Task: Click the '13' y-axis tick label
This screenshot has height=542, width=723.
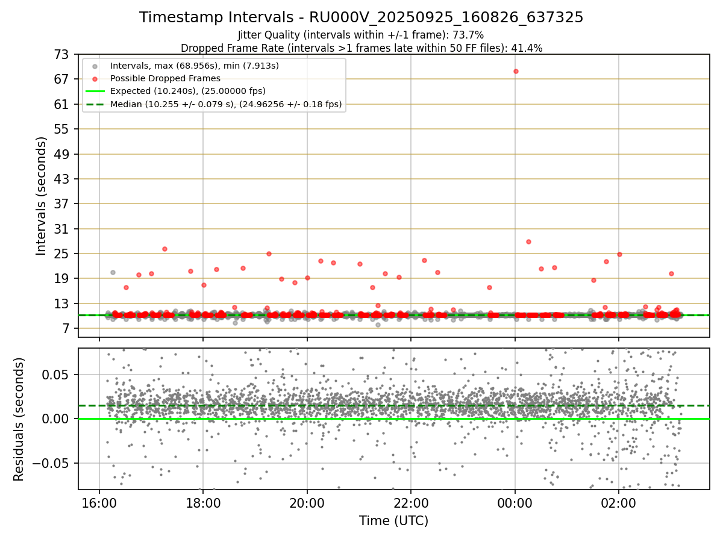Action: [x=63, y=304]
